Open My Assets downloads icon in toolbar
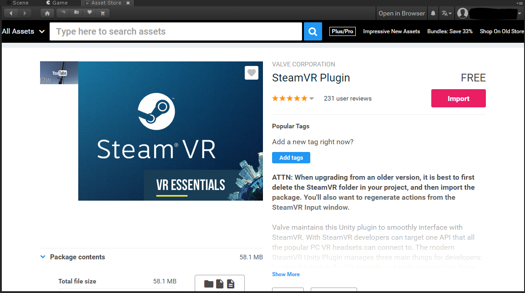 pos(76,13)
